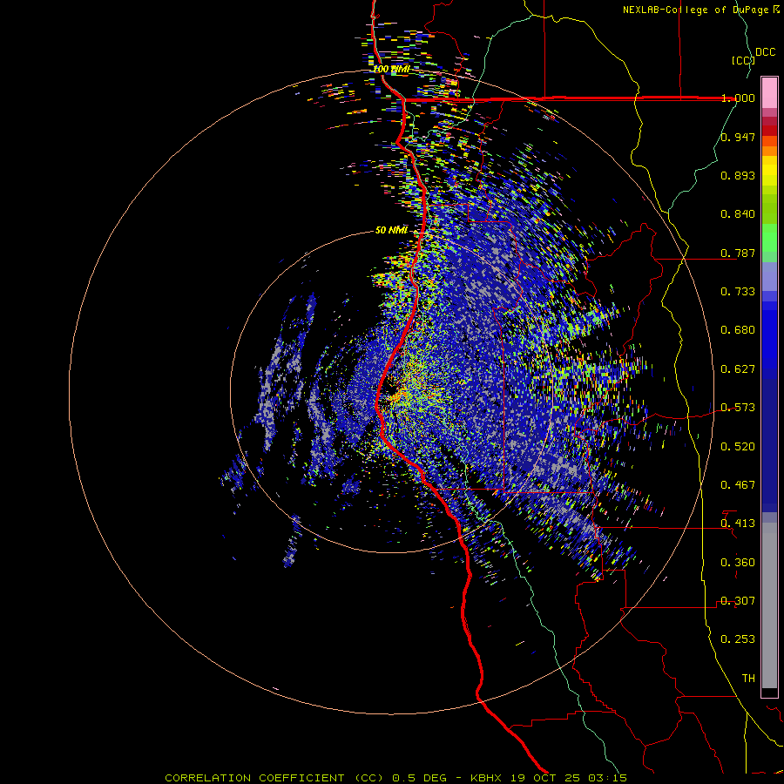This screenshot has height=784, width=784.
Task: Click the 0.680 legend value
Action: pos(738,330)
